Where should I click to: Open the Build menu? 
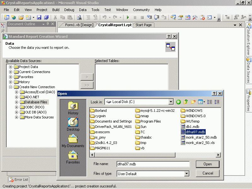pyautogui.click(x=56, y=10)
